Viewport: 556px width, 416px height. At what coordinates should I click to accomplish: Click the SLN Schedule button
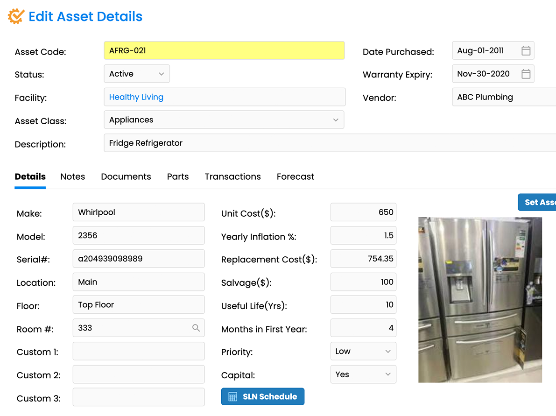262,396
